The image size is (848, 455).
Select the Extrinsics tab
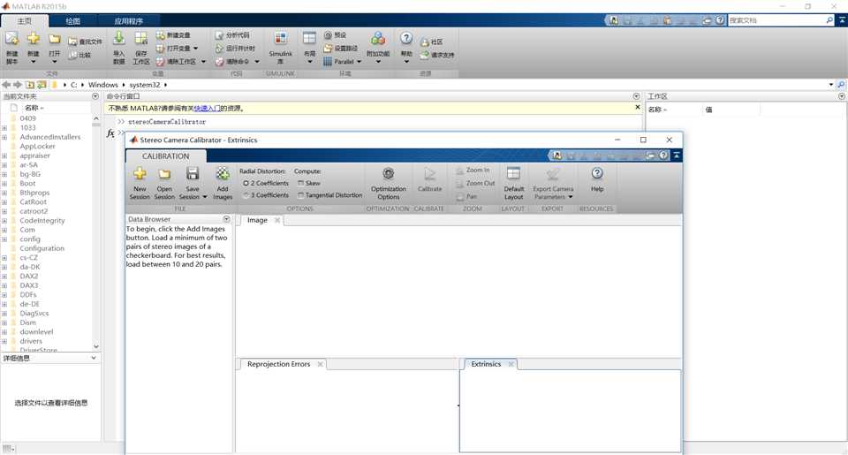[486, 364]
